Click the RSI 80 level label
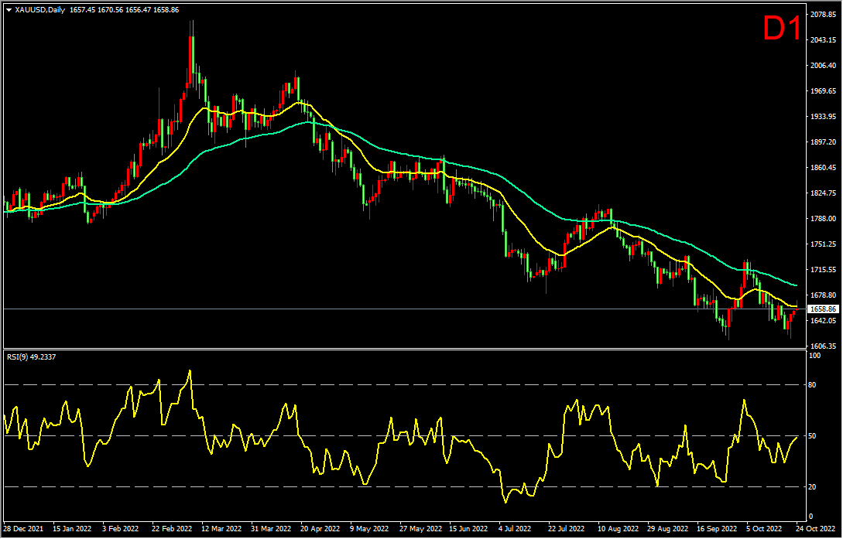The height and width of the screenshot is (539, 843). coord(812,385)
